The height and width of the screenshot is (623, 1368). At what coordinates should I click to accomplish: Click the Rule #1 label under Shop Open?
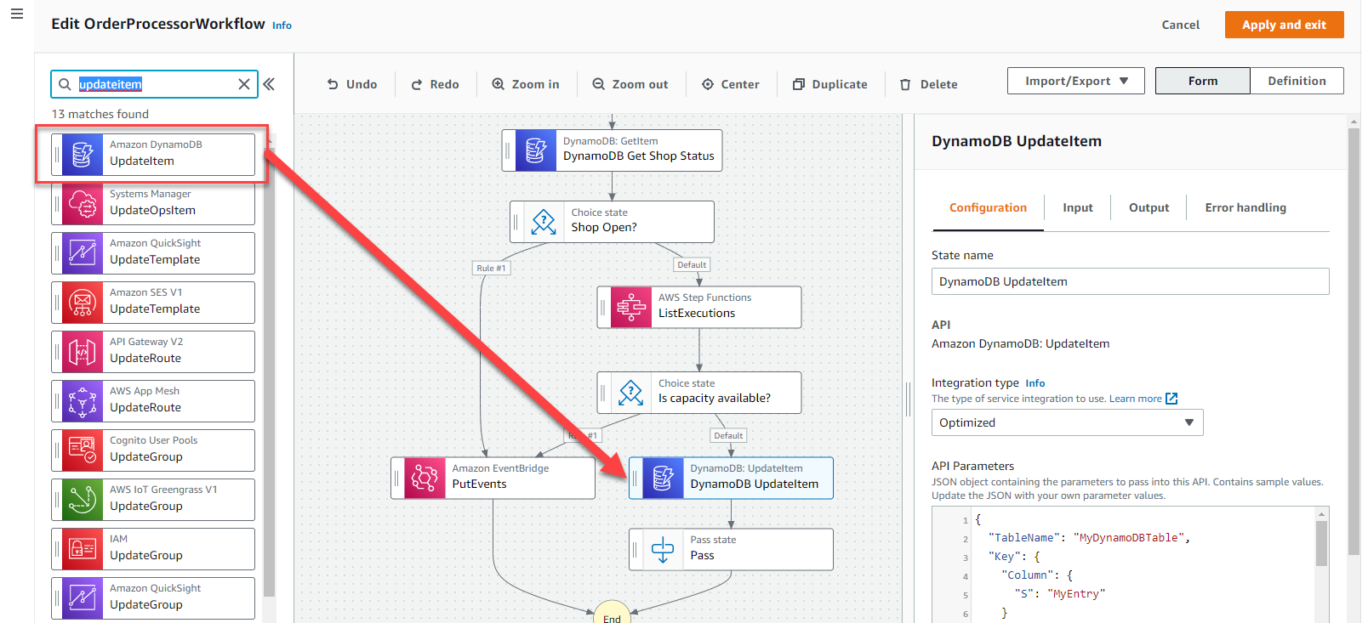tap(491, 268)
